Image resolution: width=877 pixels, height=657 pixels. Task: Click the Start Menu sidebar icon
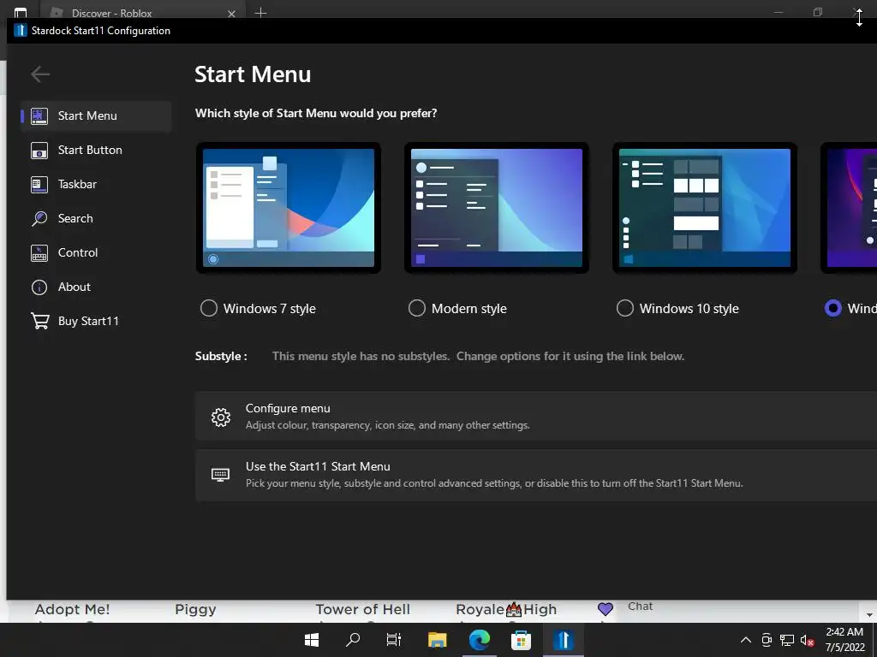pos(39,115)
